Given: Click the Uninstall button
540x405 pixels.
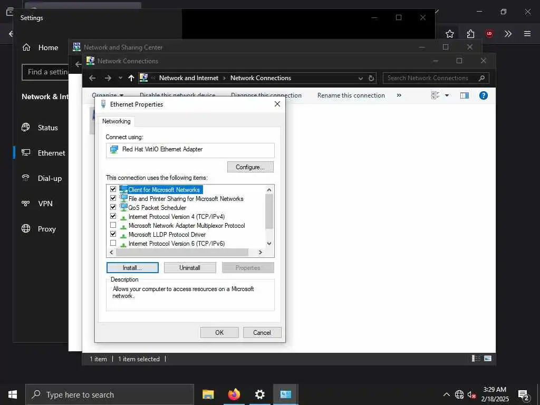Looking at the screenshot, I should [x=190, y=267].
